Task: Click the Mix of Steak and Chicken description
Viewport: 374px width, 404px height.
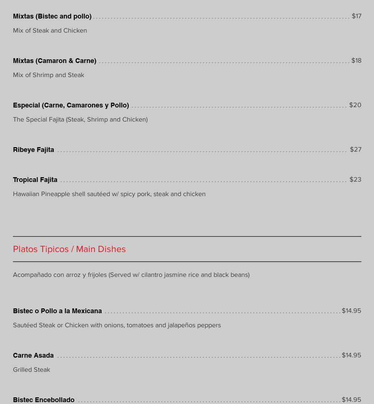Action: [50, 30]
